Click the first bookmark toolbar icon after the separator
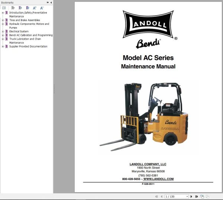 point(13,8)
